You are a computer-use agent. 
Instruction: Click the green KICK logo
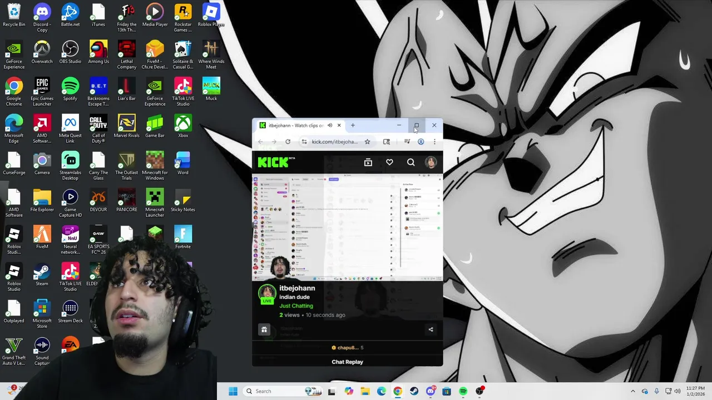pyautogui.click(x=276, y=162)
